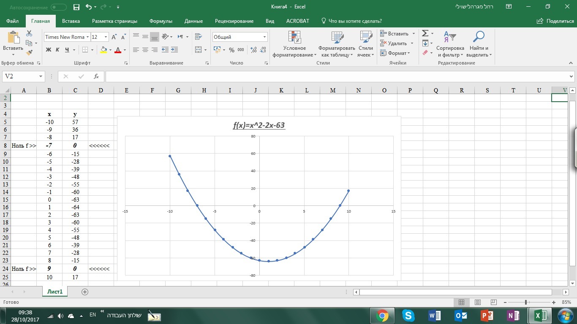Toggle italic К formatting
Screen dimensions: 577x324
pos(58,50)
